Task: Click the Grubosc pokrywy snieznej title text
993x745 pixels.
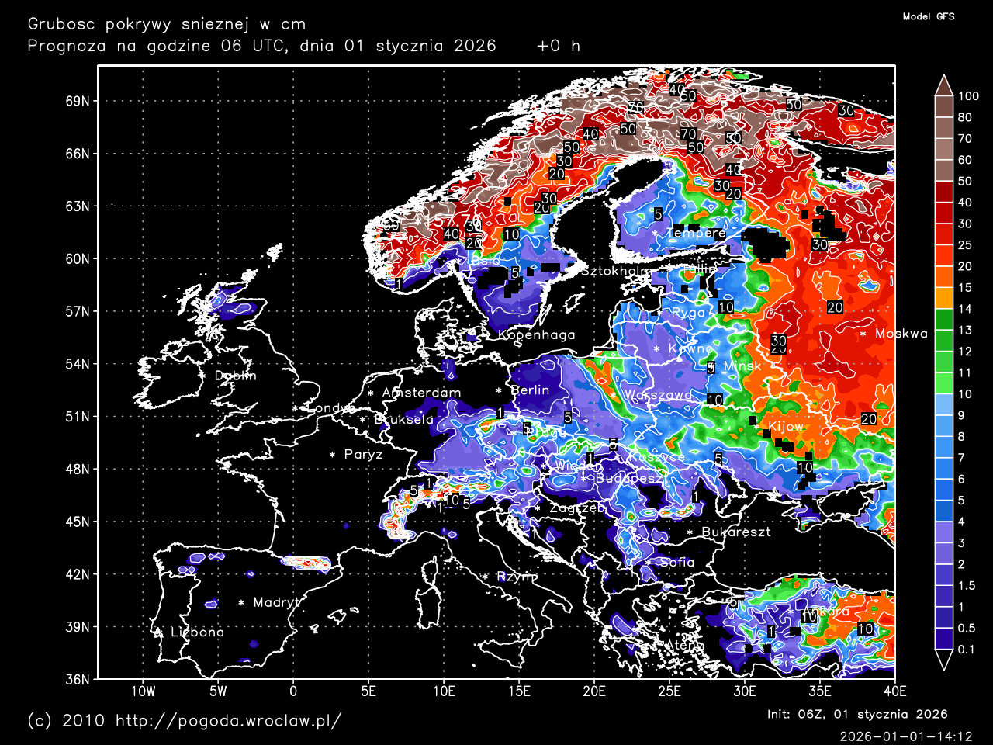Action: 167,24
